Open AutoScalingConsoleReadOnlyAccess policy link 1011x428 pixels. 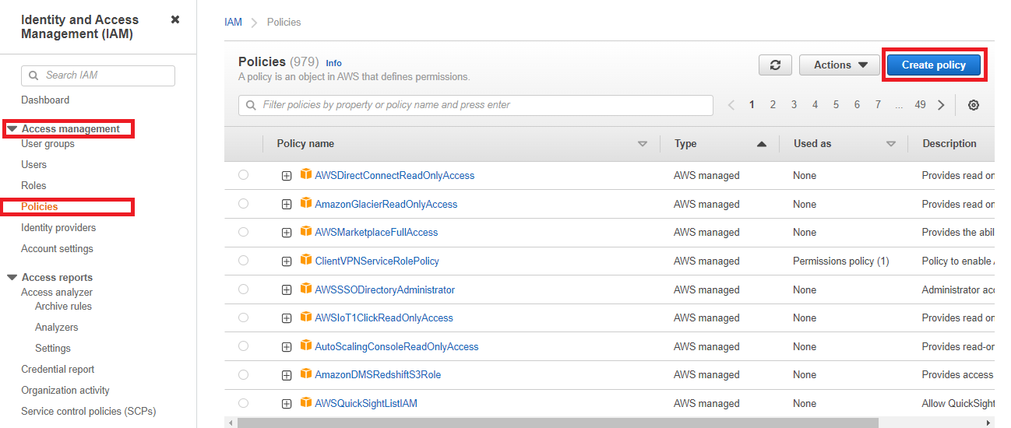396,346
